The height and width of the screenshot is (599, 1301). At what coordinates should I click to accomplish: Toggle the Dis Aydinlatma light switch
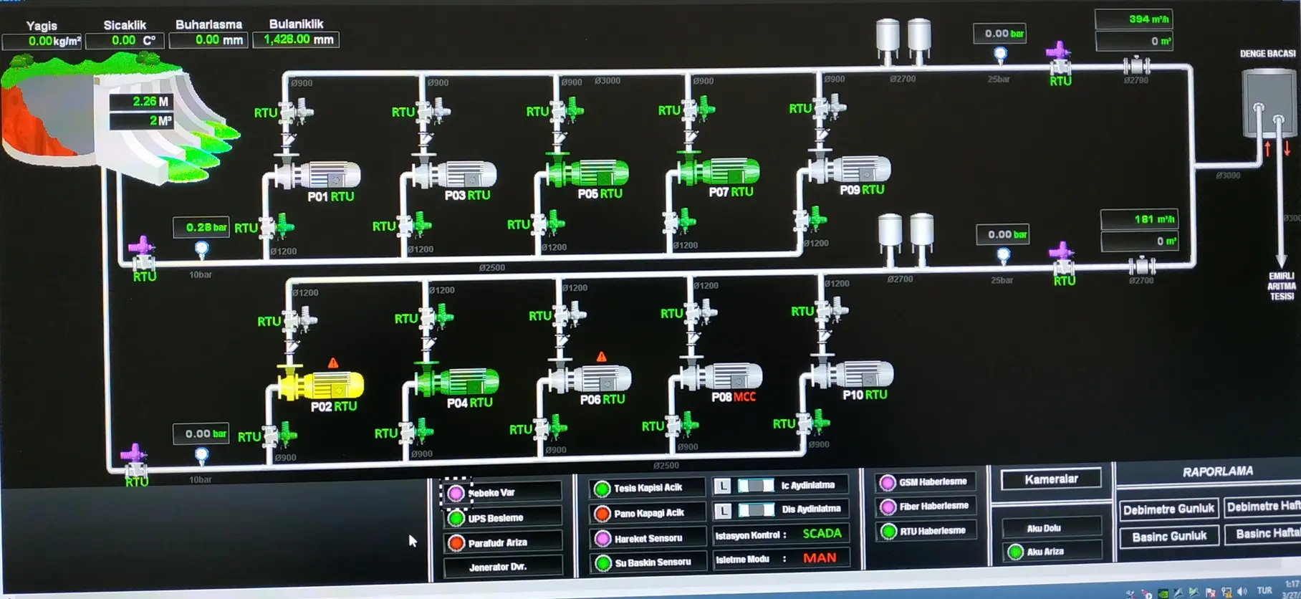tap(756, 510)
